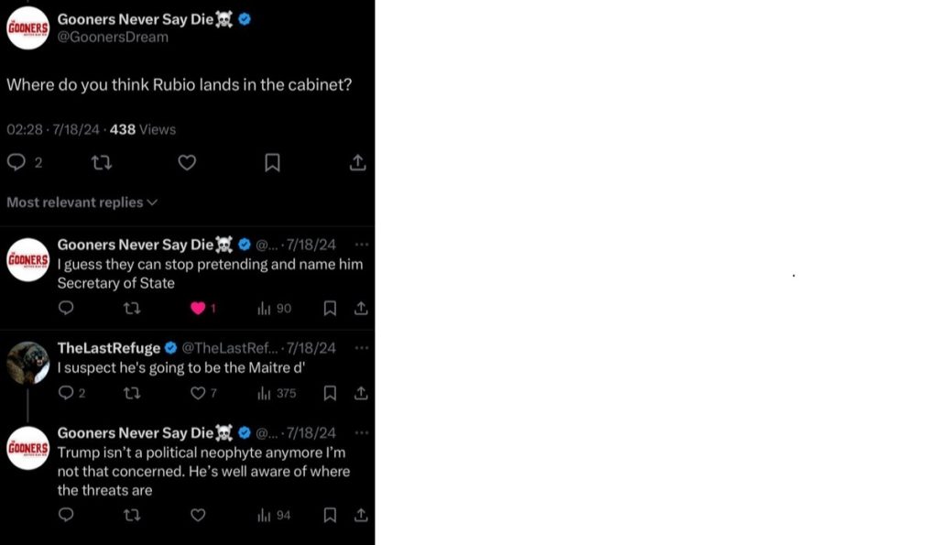Image resolution: width=938 pixels, height=545 pixels.
Task: Open Gooners Never Say Die header avatar
Action: tap(27, 27)
